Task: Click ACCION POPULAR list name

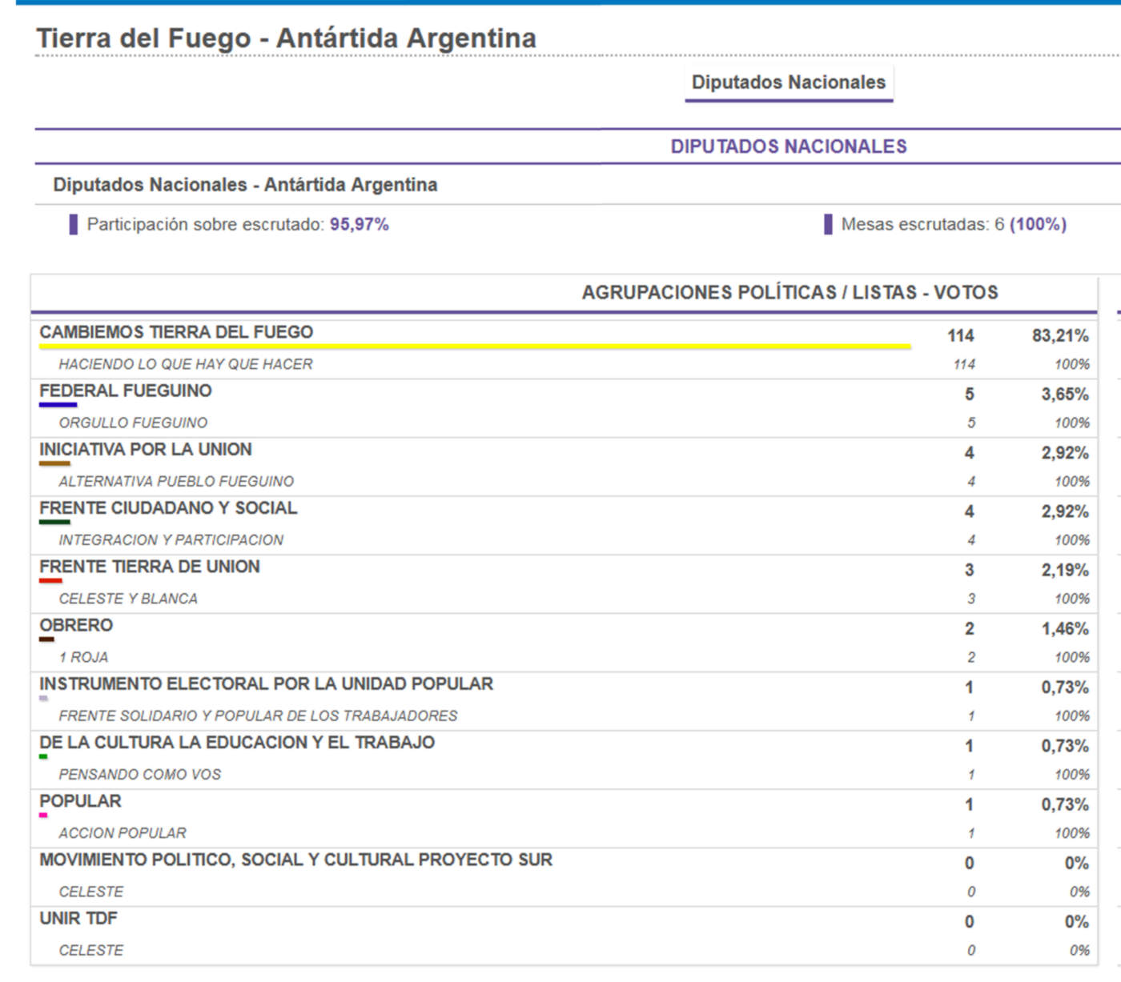Action: click(x=123, y=833)
